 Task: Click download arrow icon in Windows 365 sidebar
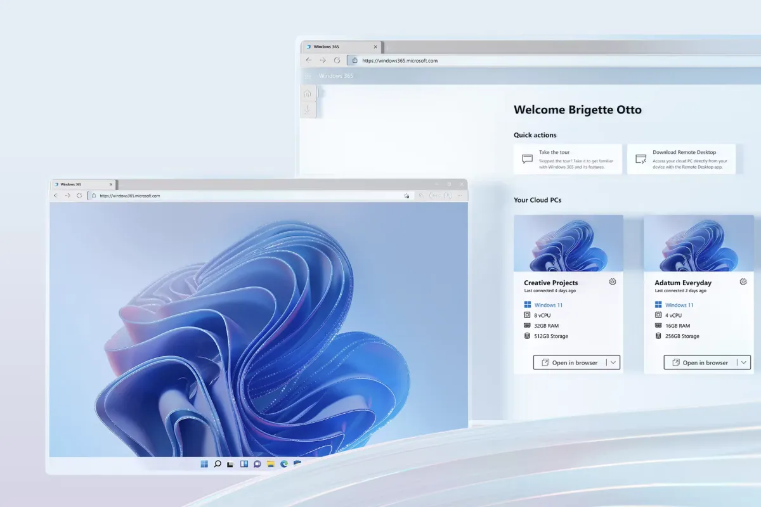pyautogui.click(x=308, y=110)
